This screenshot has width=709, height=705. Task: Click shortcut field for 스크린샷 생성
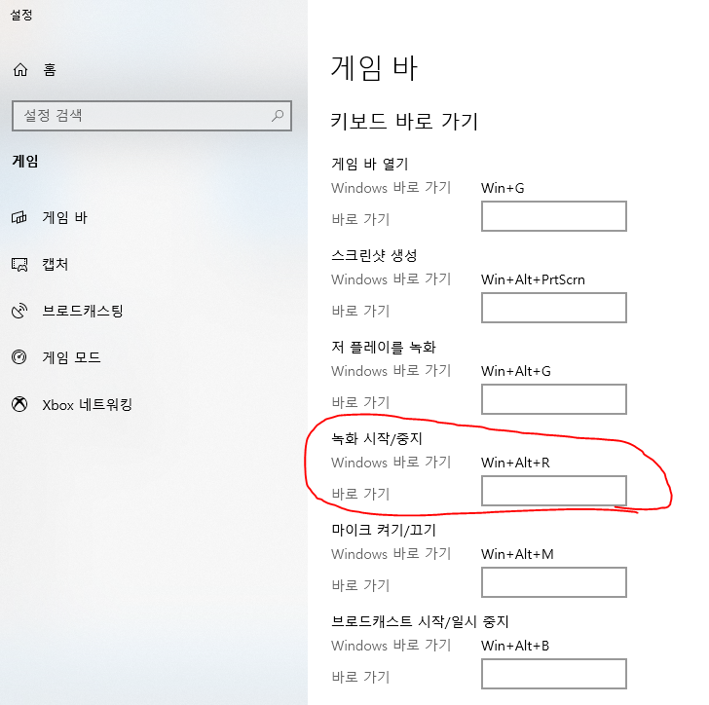click(x=554, y=308)
